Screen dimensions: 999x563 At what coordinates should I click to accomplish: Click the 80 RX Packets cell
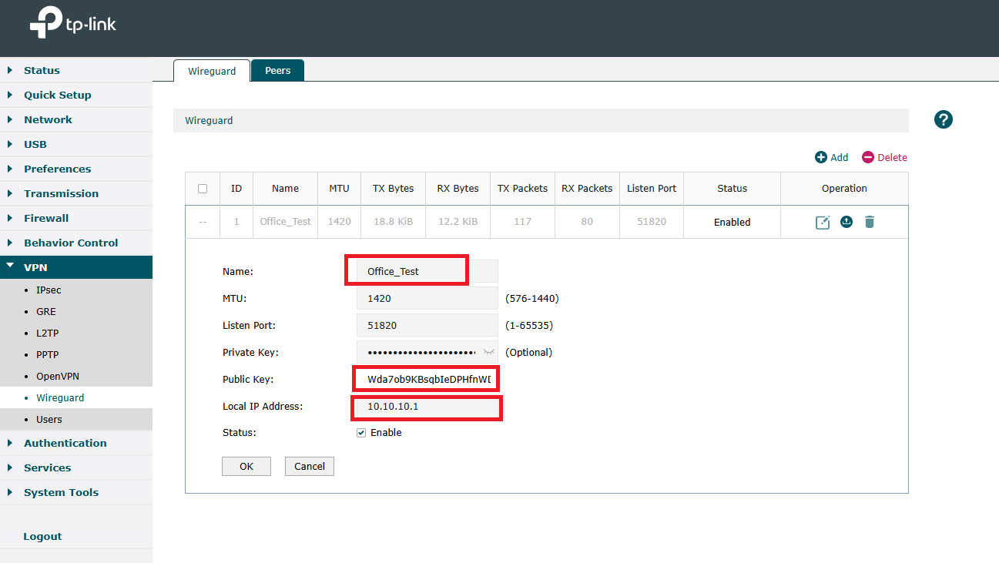coord(587,222)
